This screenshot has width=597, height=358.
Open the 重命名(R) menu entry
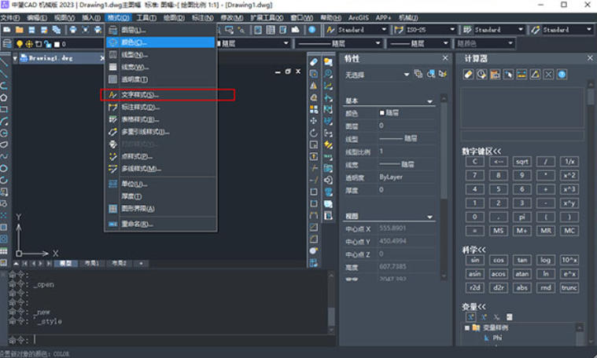click(160, 224)
